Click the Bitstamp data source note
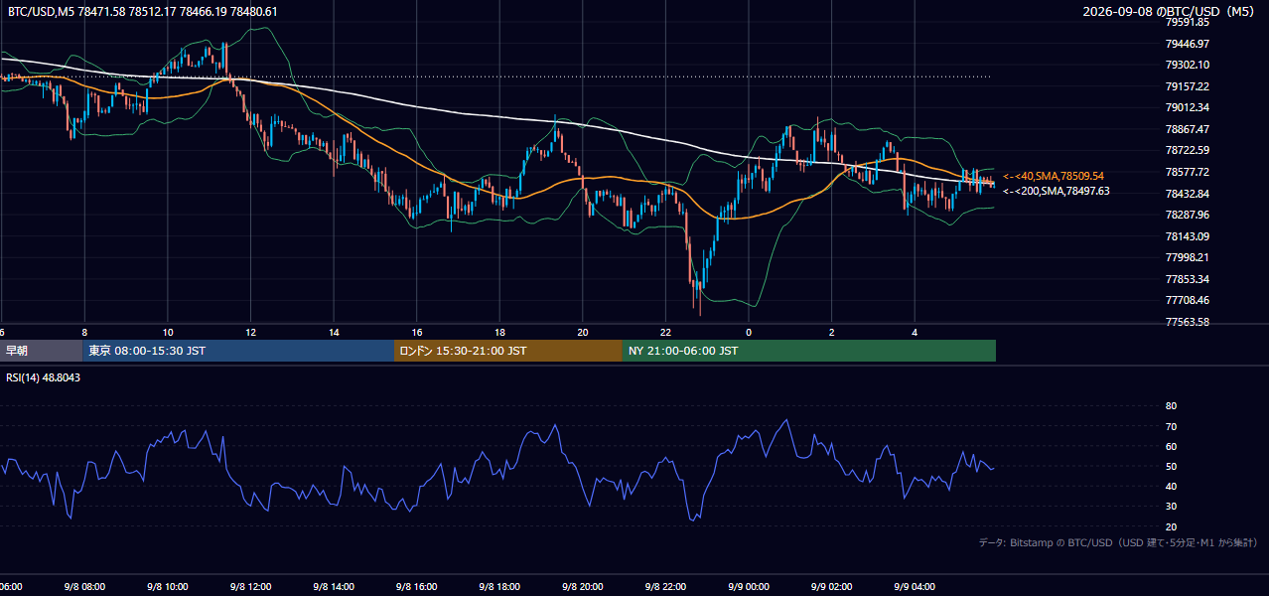1269x596 pixels. 1118,542
